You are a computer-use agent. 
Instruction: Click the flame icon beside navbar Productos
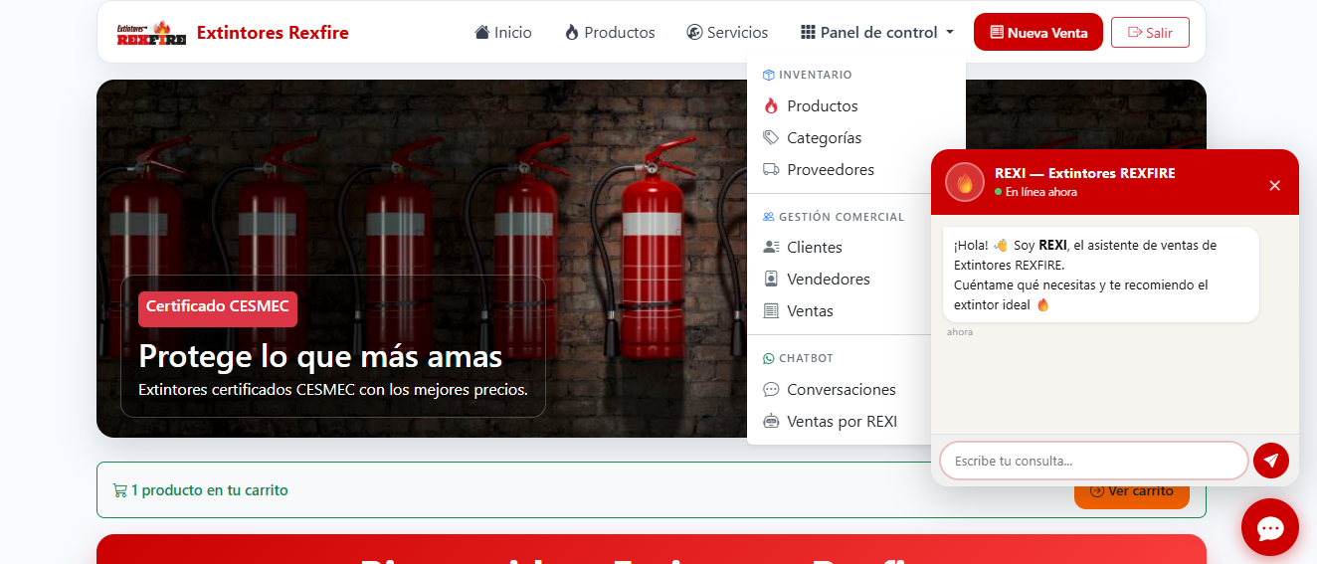click(572, 32)
